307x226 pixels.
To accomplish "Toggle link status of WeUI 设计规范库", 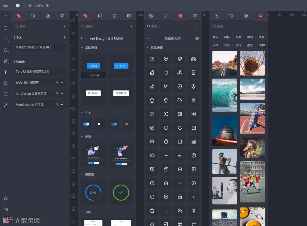I will pos(57,83).
